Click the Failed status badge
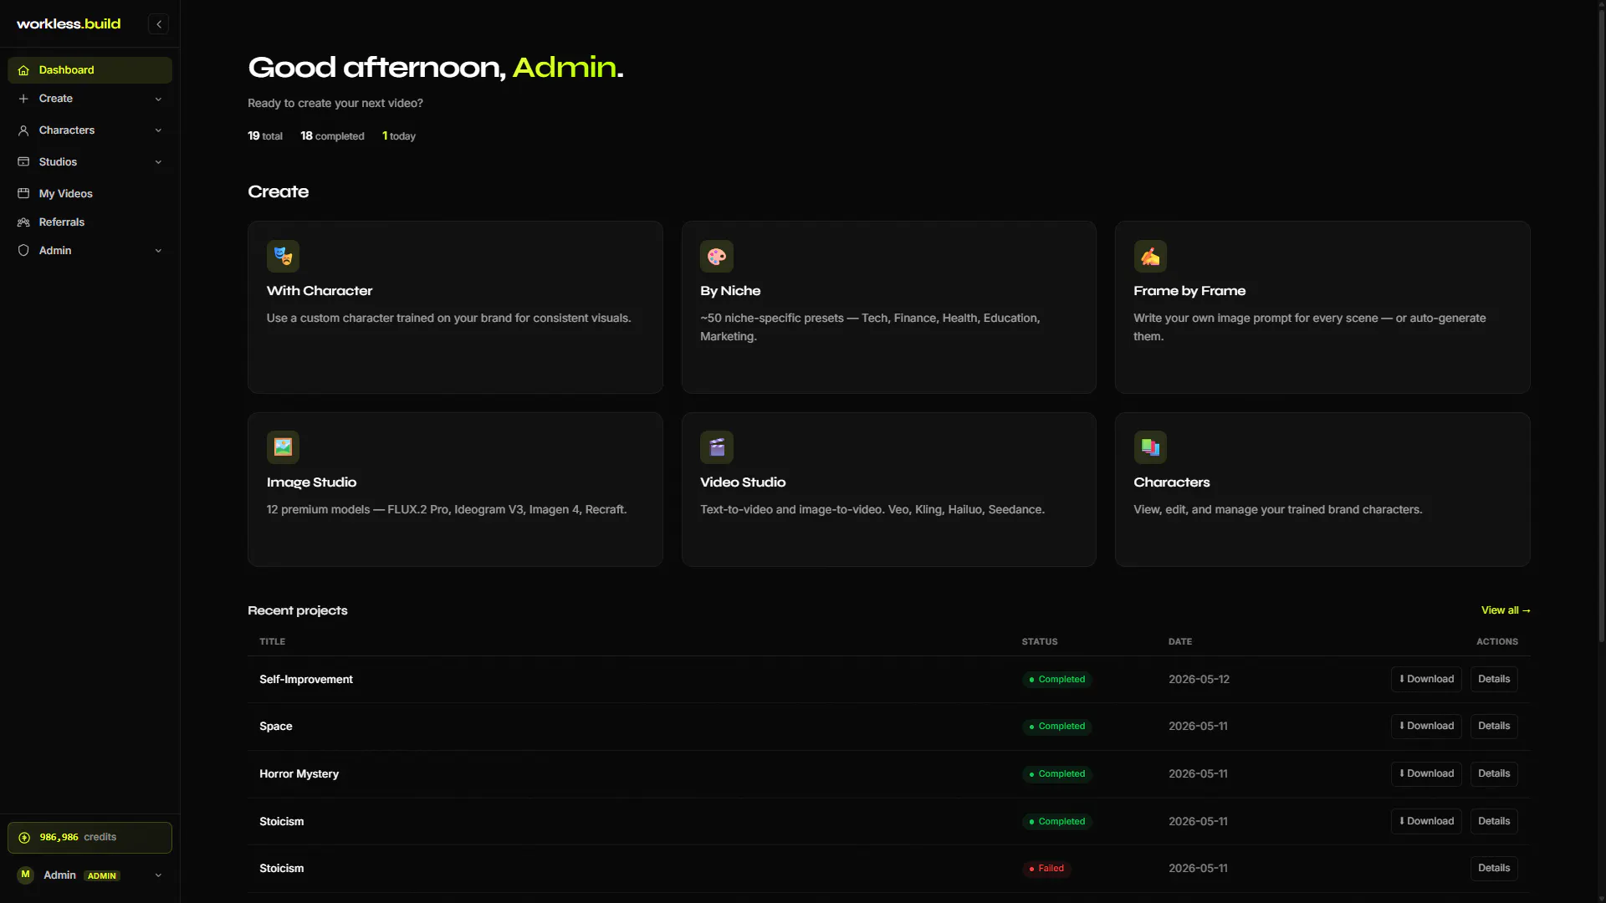Image resolution: width=1606 pixels, height=903 pixels. click(1046, 869)
